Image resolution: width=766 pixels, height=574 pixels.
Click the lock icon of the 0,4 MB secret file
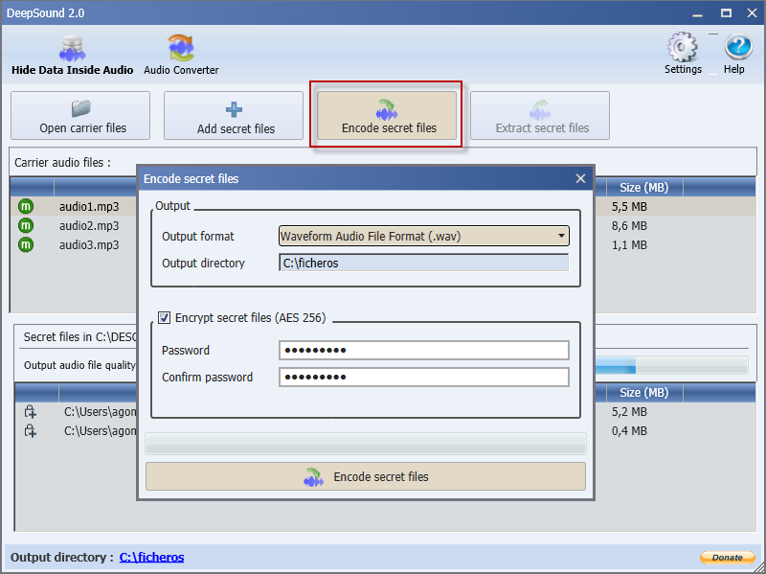[31, 431]
